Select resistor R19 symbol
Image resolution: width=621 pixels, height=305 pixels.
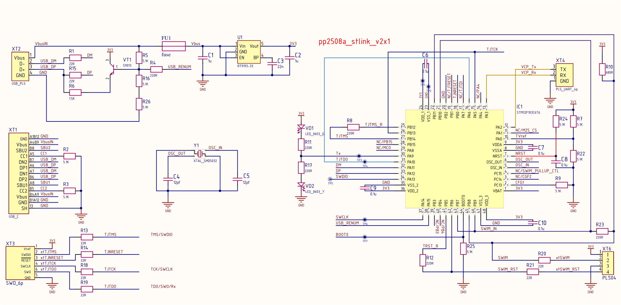(x=87, y=289)
